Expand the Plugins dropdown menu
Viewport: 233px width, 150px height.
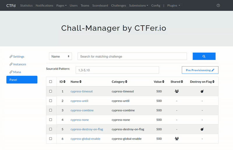click(174, 6)
